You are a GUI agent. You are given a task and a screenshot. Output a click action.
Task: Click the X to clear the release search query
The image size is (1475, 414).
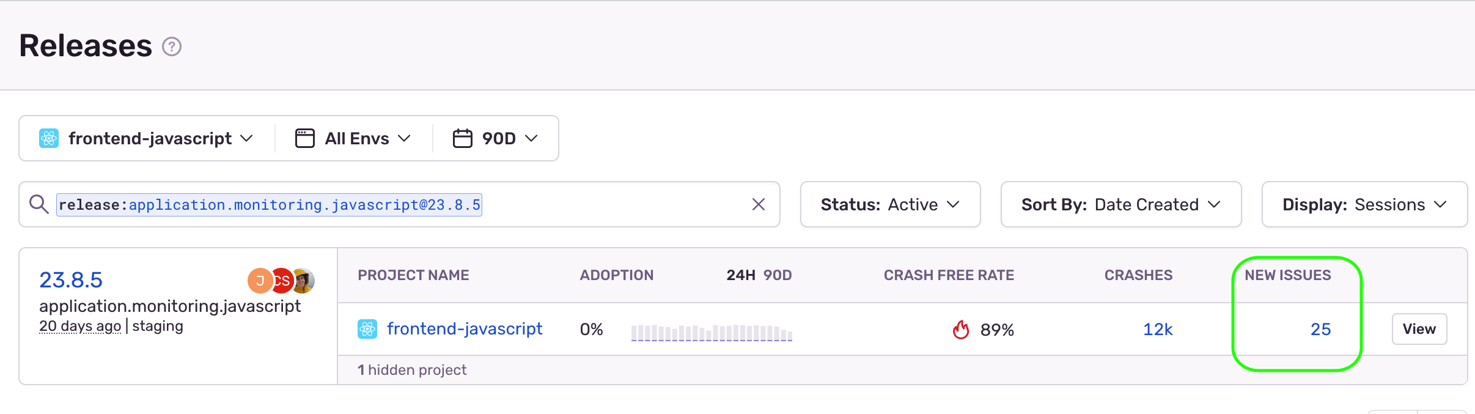759,204
